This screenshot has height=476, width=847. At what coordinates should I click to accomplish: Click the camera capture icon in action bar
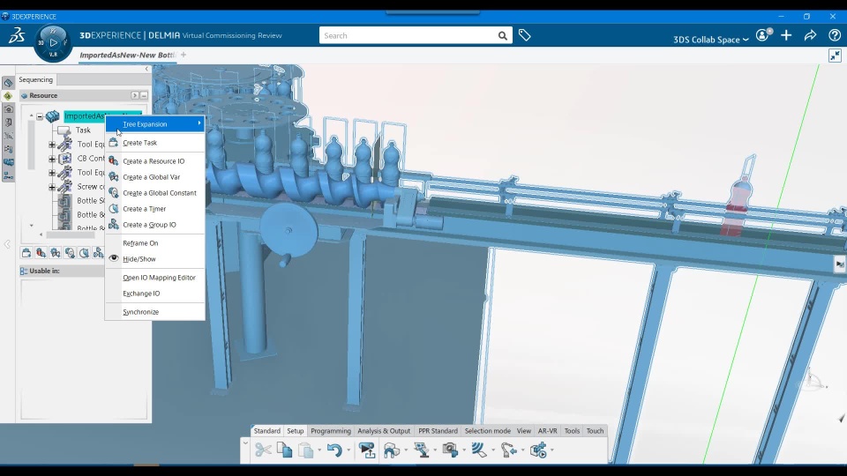point(450,450)
